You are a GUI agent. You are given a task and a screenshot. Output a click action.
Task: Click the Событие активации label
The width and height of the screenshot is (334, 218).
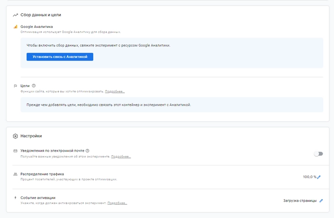[x=38, y=198]
